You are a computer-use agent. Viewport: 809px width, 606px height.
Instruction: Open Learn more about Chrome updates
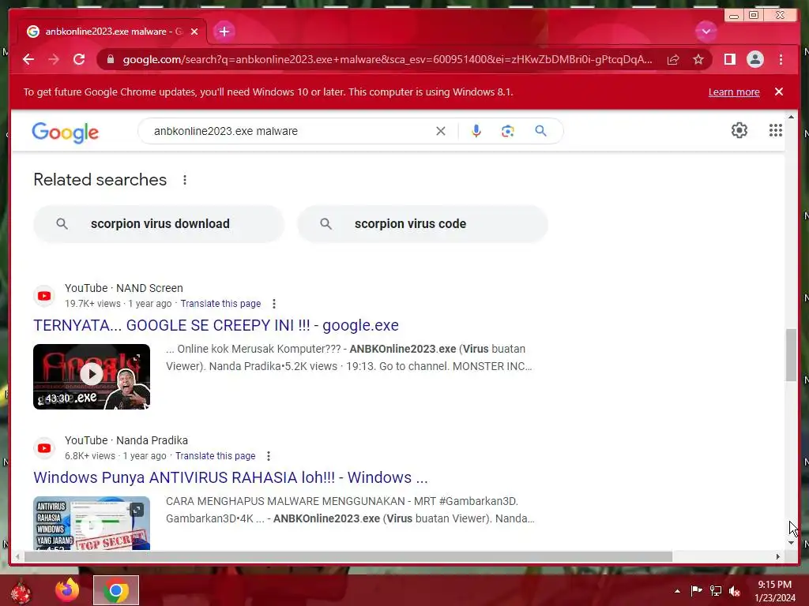pyautogui.click(x=734, y=92)
